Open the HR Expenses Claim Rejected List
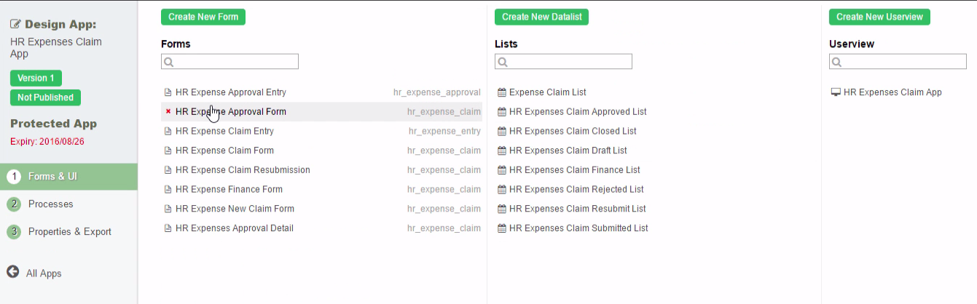This screenshot has height=304, width=977. (x=576, y=189)
